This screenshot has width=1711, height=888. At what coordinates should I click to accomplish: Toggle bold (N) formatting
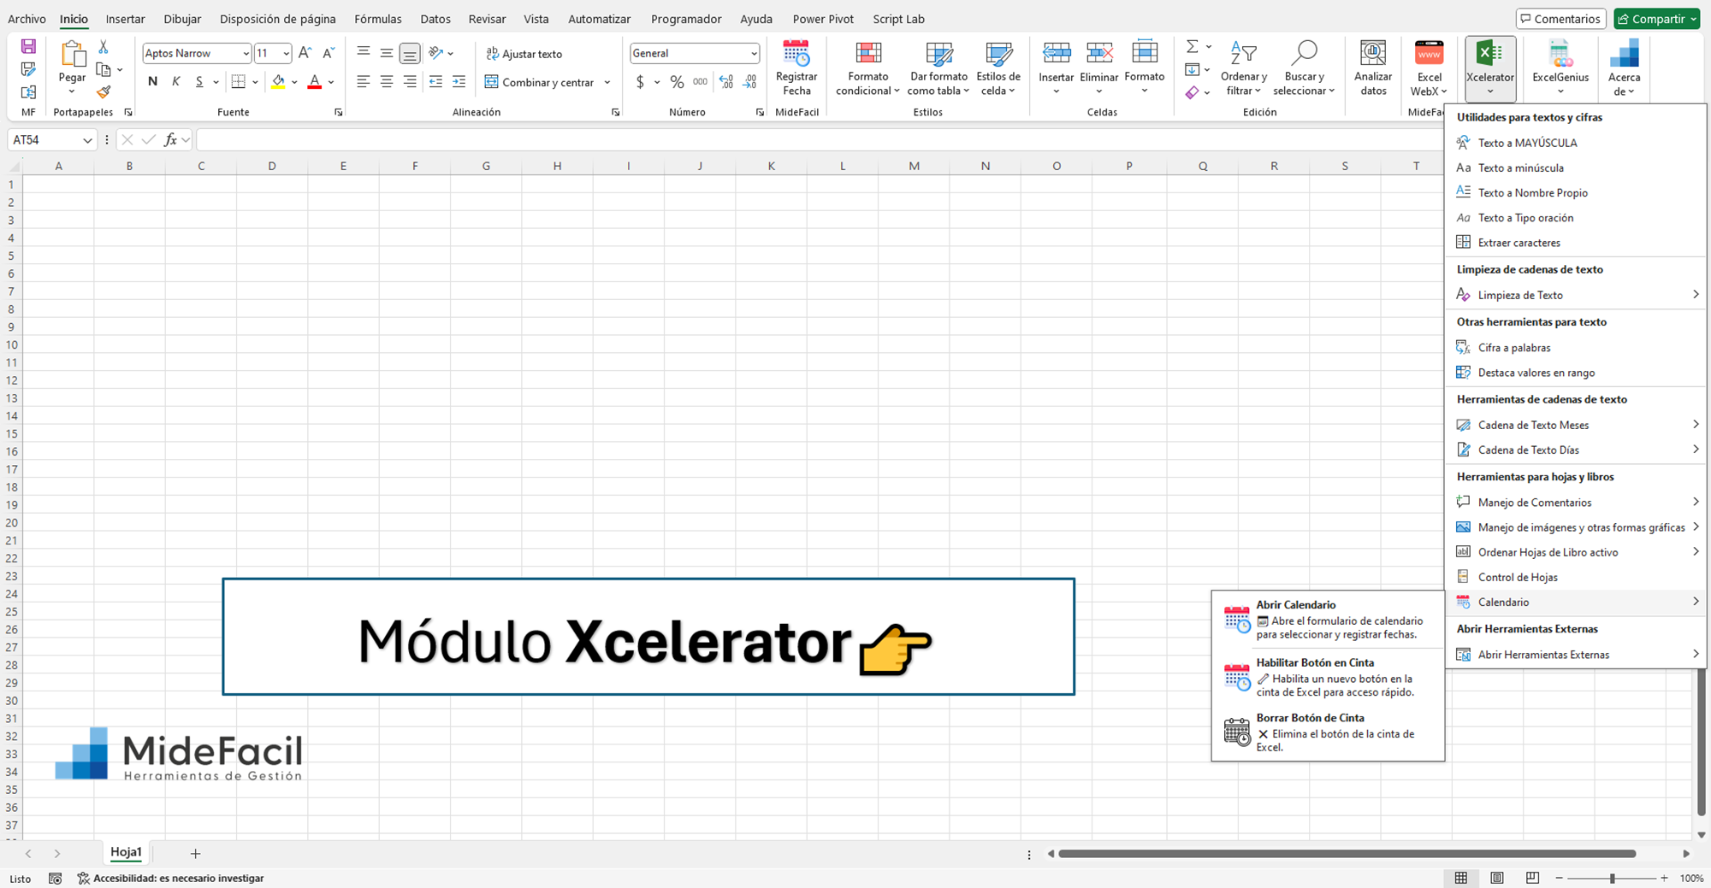click(x=152, y=81)
